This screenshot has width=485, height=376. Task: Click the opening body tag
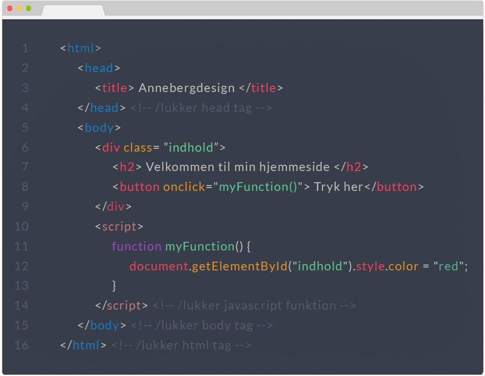tap(99, 128)
